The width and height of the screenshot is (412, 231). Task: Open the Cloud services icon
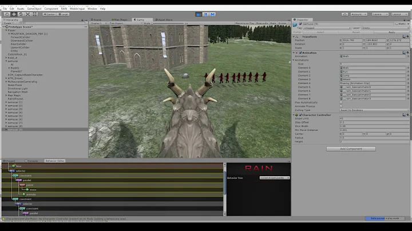point(344,14)
